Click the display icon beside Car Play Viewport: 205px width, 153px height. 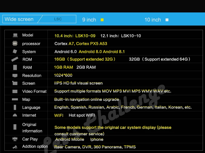tap(15, 139)
